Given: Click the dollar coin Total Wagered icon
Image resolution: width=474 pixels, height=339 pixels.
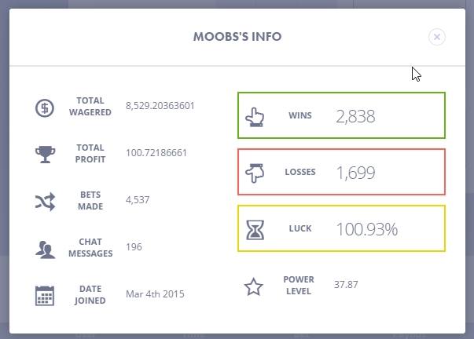Looking at the screenshot, I should (45, 107).
